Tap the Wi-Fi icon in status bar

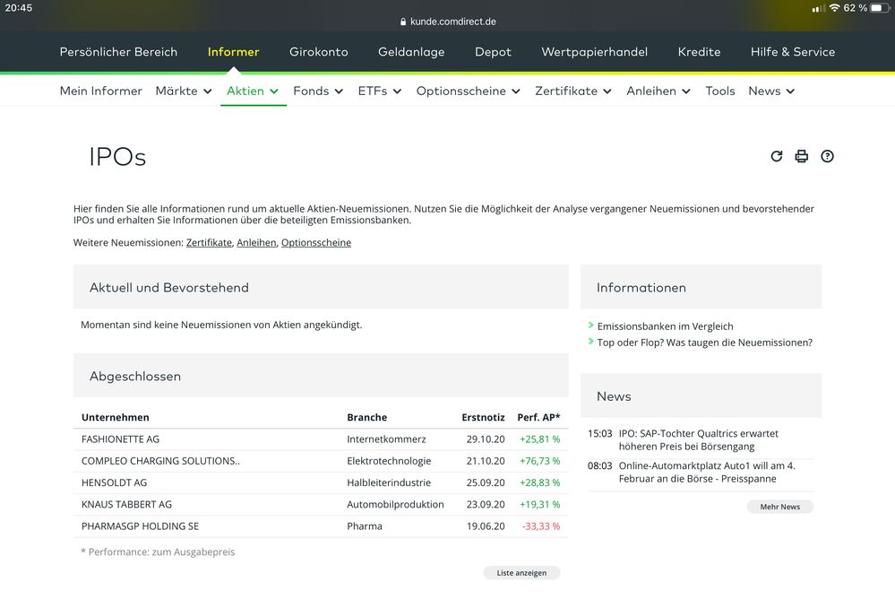tap(834, 8)
